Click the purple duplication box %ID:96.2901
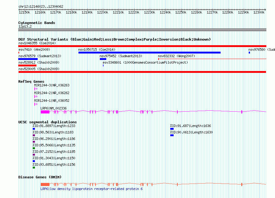The width and height of the screenshot is (275, 198). pyautogui.click(x=34, y=142)
